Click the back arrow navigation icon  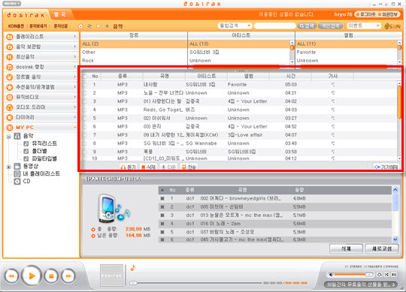pos(98,26)
